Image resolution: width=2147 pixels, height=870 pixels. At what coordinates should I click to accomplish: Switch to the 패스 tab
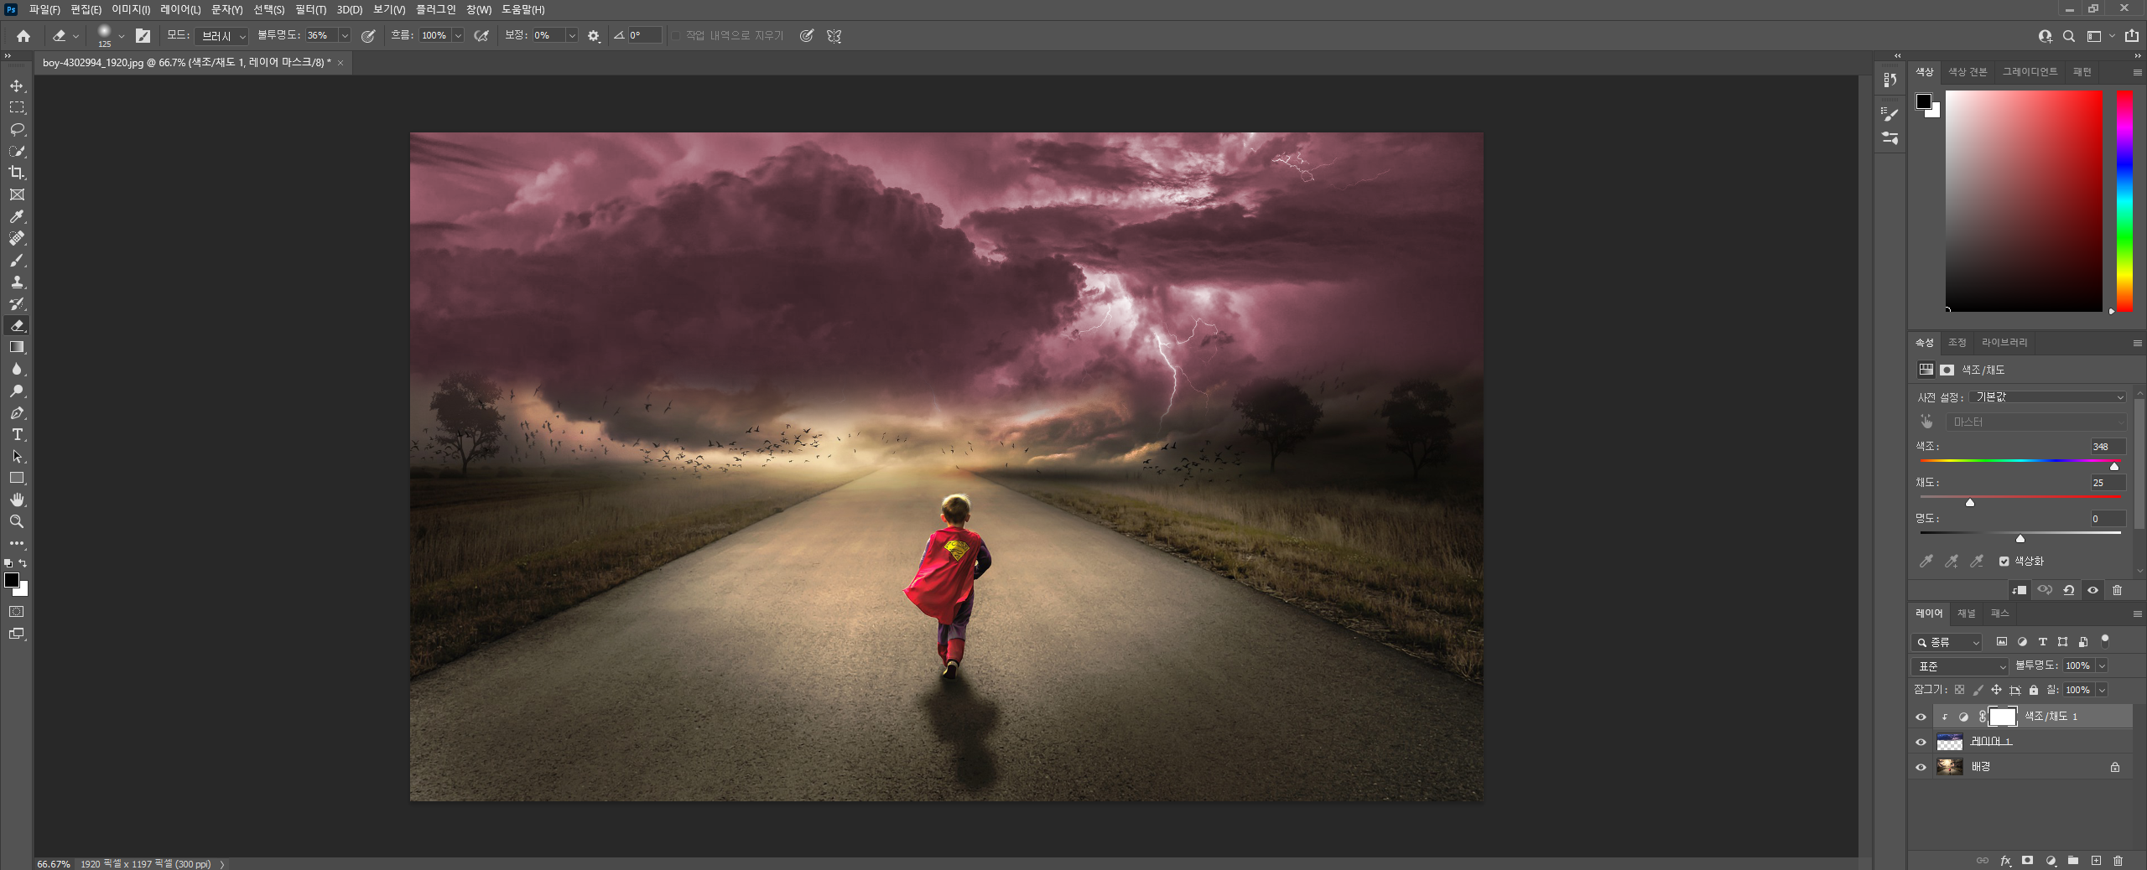click(x=2000, y=614)
